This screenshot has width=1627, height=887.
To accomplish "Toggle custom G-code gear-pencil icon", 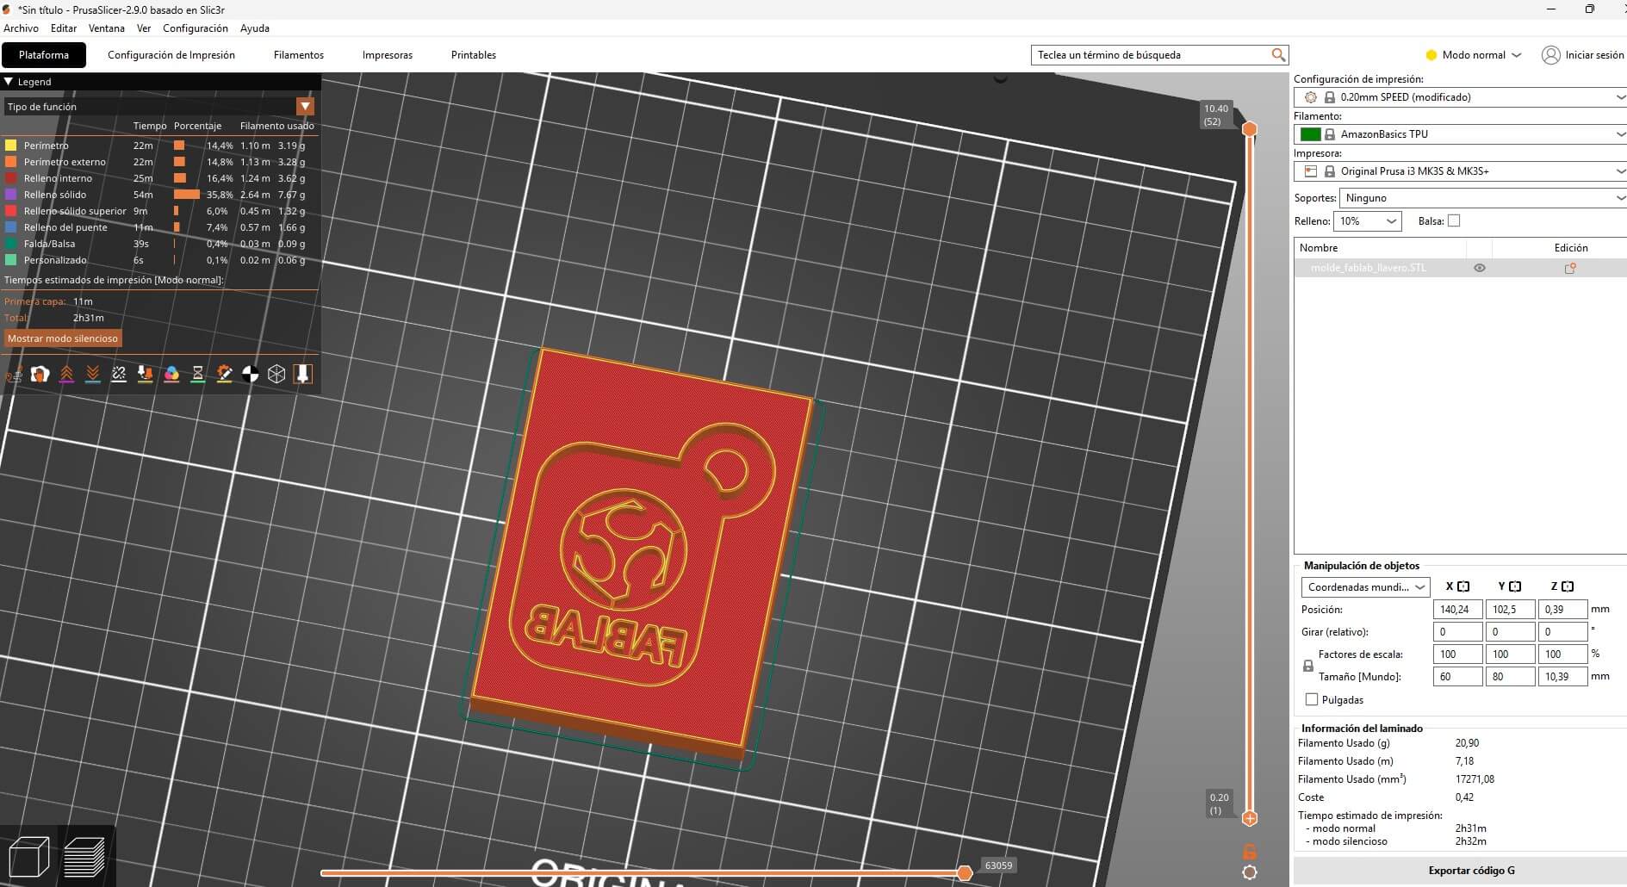I will click(224, 374).
